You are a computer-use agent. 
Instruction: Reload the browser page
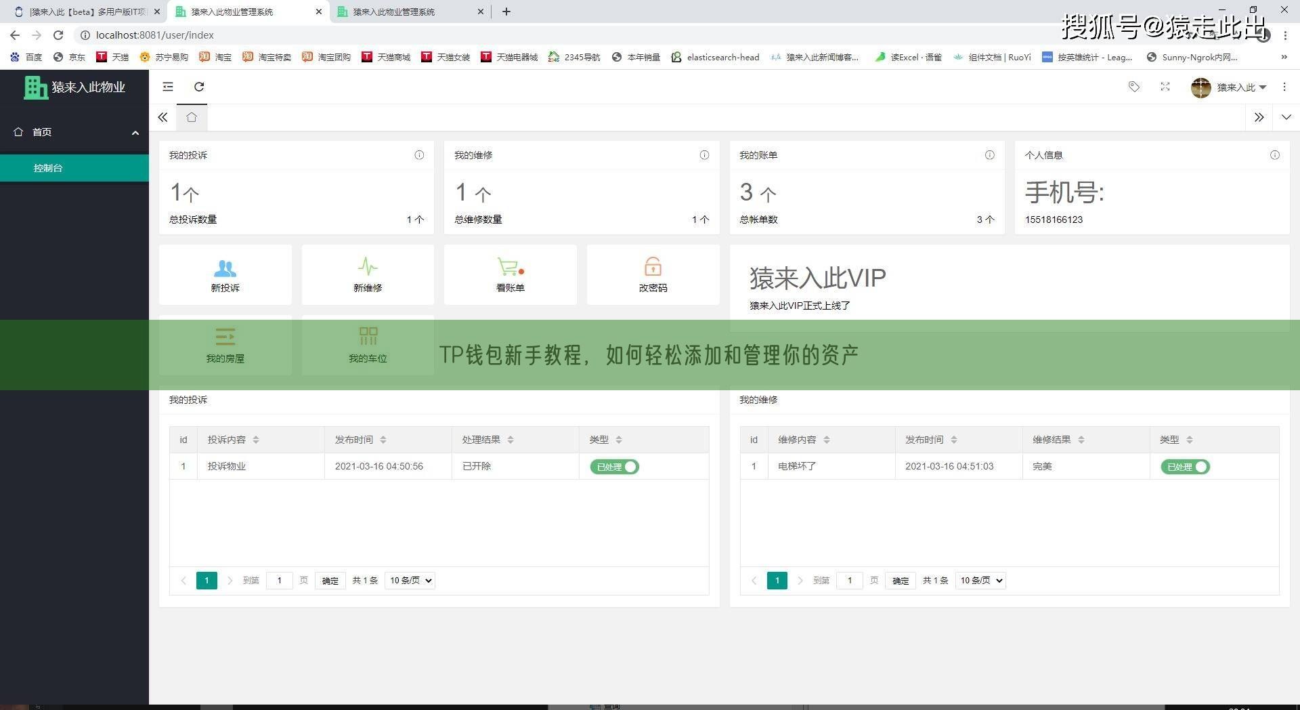coord(58,35)
